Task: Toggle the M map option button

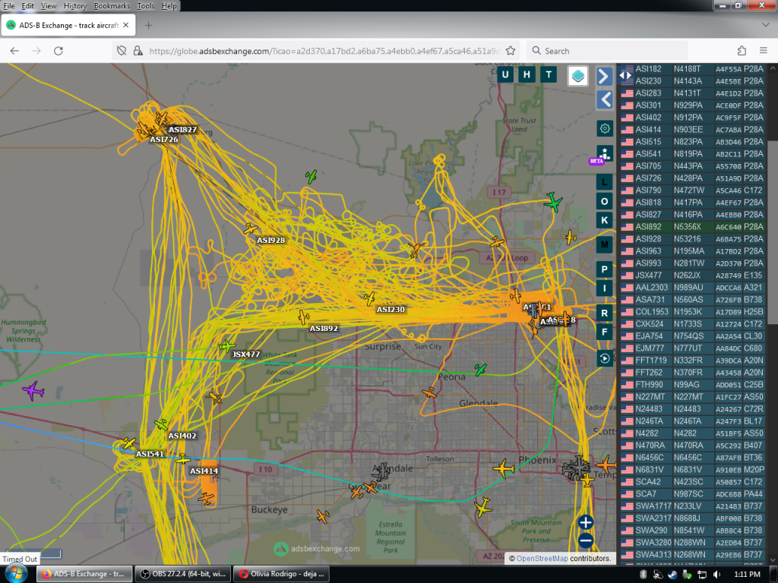Action: (x=604, y=245)
